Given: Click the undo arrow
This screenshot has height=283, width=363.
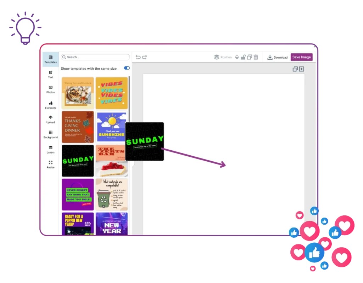Looking at the screenshot, I should pos(138,57).
